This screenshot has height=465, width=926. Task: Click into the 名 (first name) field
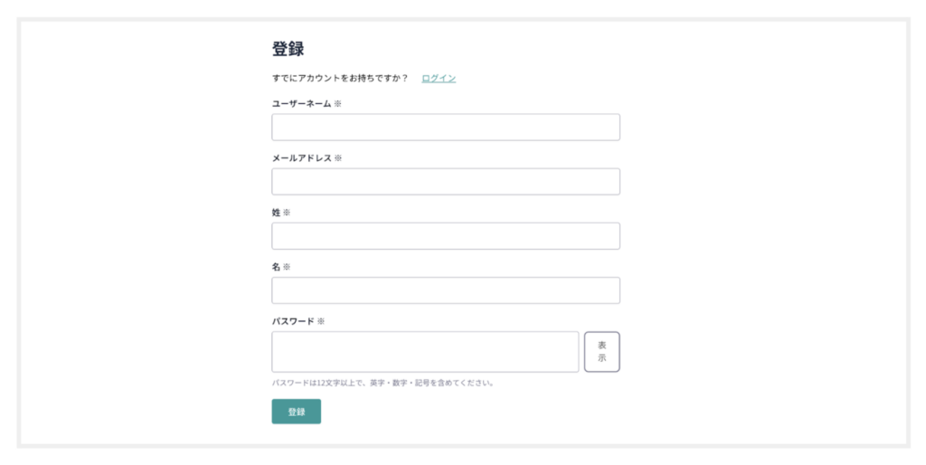point(445,290)
